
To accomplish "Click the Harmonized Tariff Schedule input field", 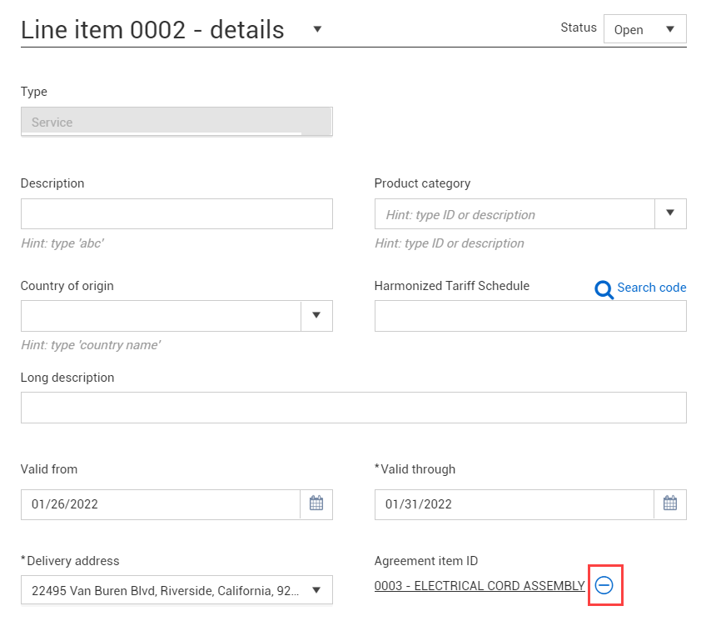I will click(x=530, y=316).
